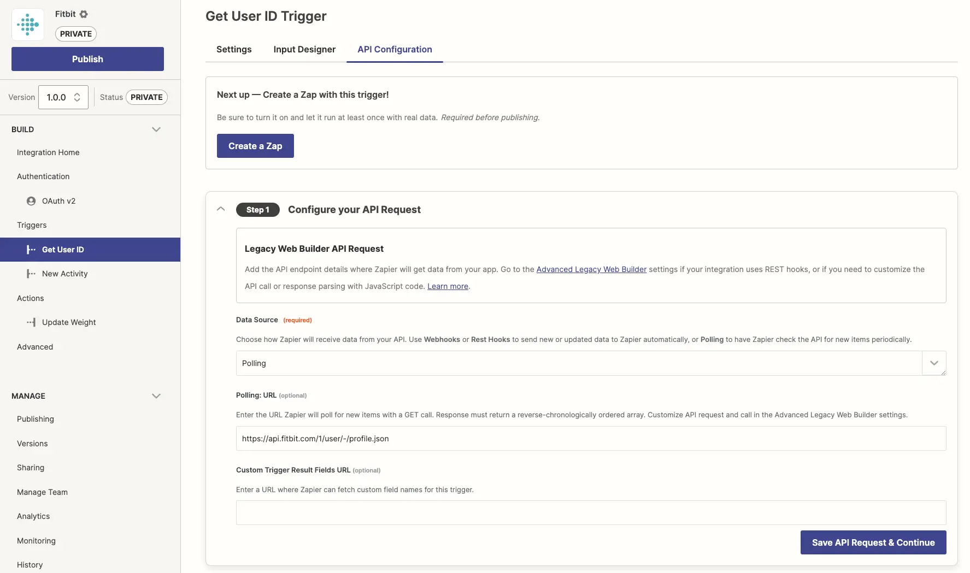The image size is (970, 573).
Task: Click the Data Source dropdown arrow
Action: point(934,363)
